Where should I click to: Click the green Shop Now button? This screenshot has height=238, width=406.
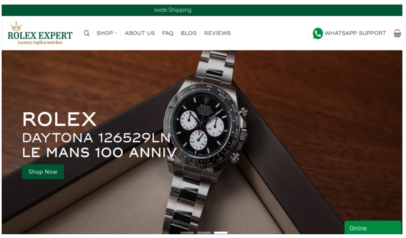coord(43,172)
